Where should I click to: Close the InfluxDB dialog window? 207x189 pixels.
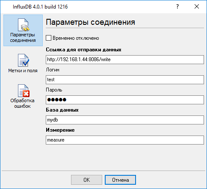pyautogui.click(x=197, y=6)
